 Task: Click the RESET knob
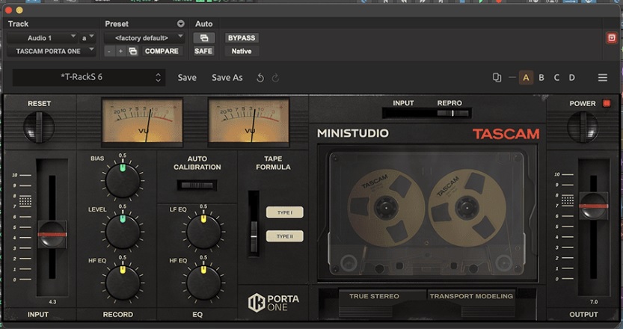click(x=39, y=127)
